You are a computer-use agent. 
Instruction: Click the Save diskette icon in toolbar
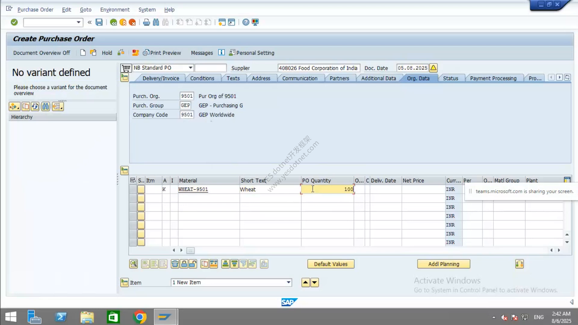pyautogui.click(x=99, y=22)
